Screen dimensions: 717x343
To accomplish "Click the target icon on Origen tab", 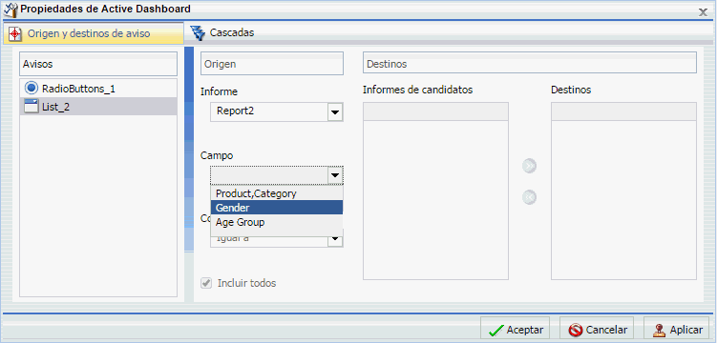I will pos(15,33).
